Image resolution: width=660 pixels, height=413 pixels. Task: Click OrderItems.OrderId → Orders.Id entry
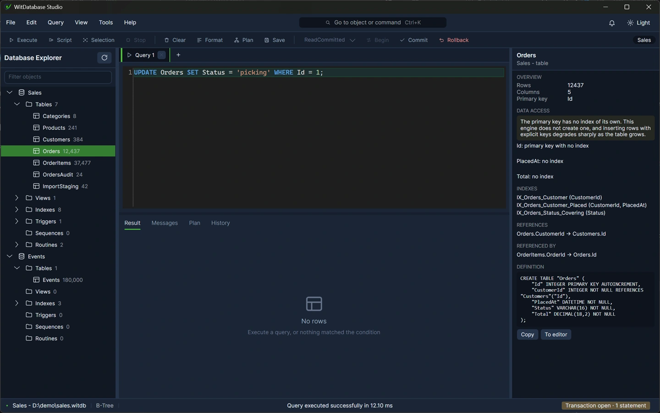(556, 255)
